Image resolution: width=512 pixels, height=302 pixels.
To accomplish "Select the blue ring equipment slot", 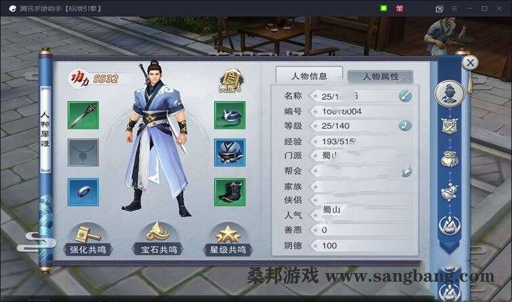I will [x=83, y=192].
